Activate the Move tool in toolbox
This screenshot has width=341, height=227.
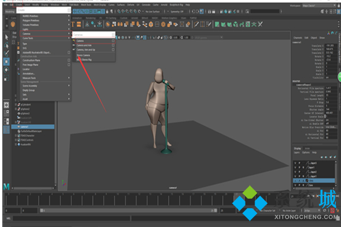[x=6, y=61]
